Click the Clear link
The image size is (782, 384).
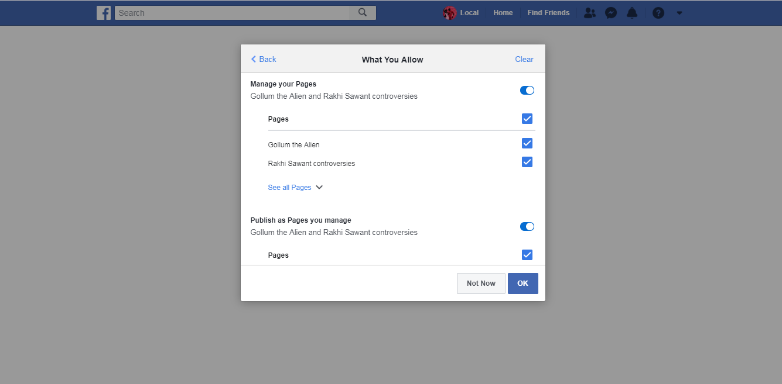524,59
